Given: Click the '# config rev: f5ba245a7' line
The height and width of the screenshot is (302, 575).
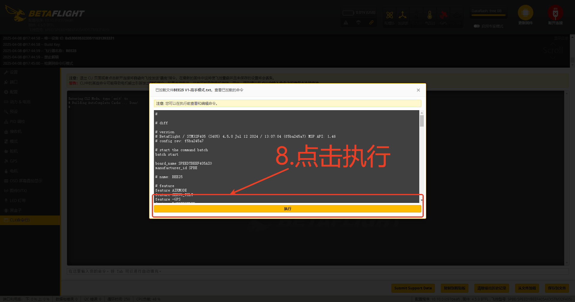Looking at the screenshot, I should click(179, 141).
